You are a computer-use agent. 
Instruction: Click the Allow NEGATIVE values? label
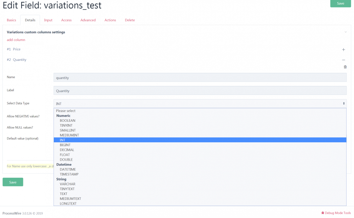click(x=23, y=116)
